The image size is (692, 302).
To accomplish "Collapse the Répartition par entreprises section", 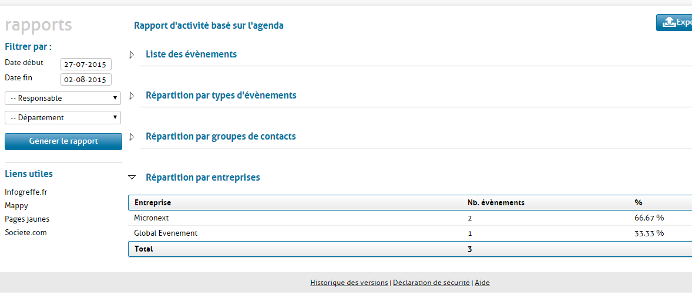I will pyautogui.click(x=132, y=177).
